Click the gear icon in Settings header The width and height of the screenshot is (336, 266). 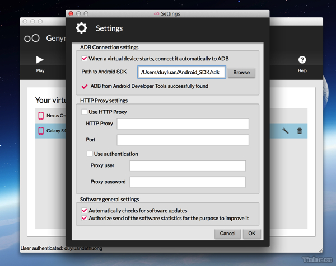[82, 28]
